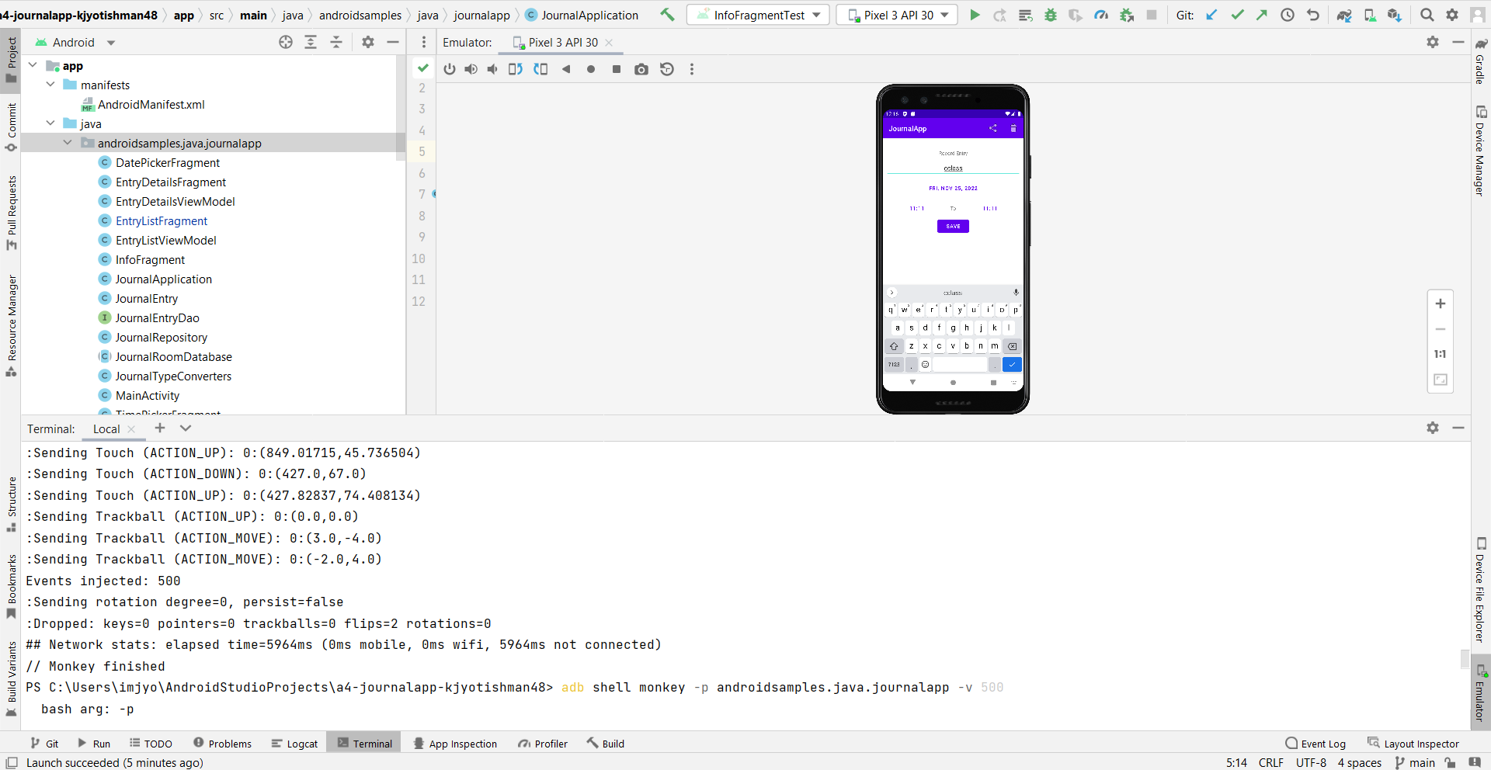Open emulator extended controls menu
This screenshot has width=1491, height=770.
(692, 69)
